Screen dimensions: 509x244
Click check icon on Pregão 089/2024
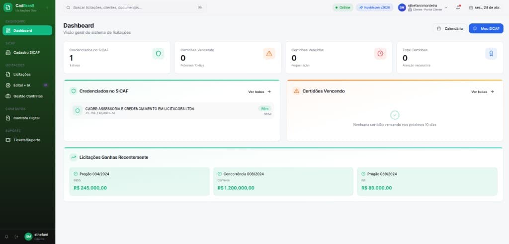(x=363, y=174)
